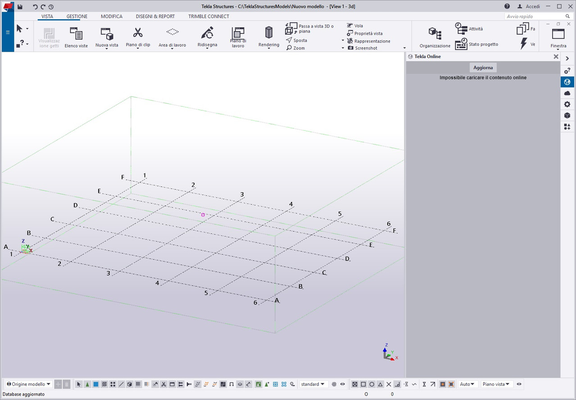Open the Piano vista plane dropdown
Screen dimensions: 576x400
pos(497,384)
